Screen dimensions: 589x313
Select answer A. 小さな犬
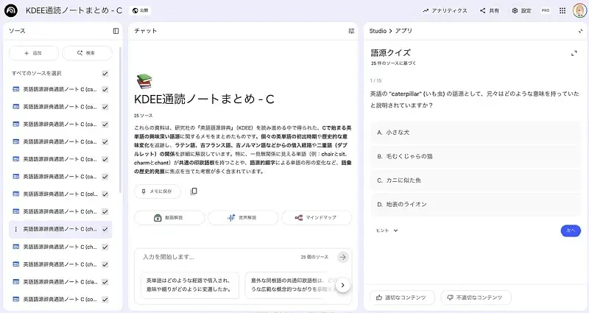[x=476, y=132]
